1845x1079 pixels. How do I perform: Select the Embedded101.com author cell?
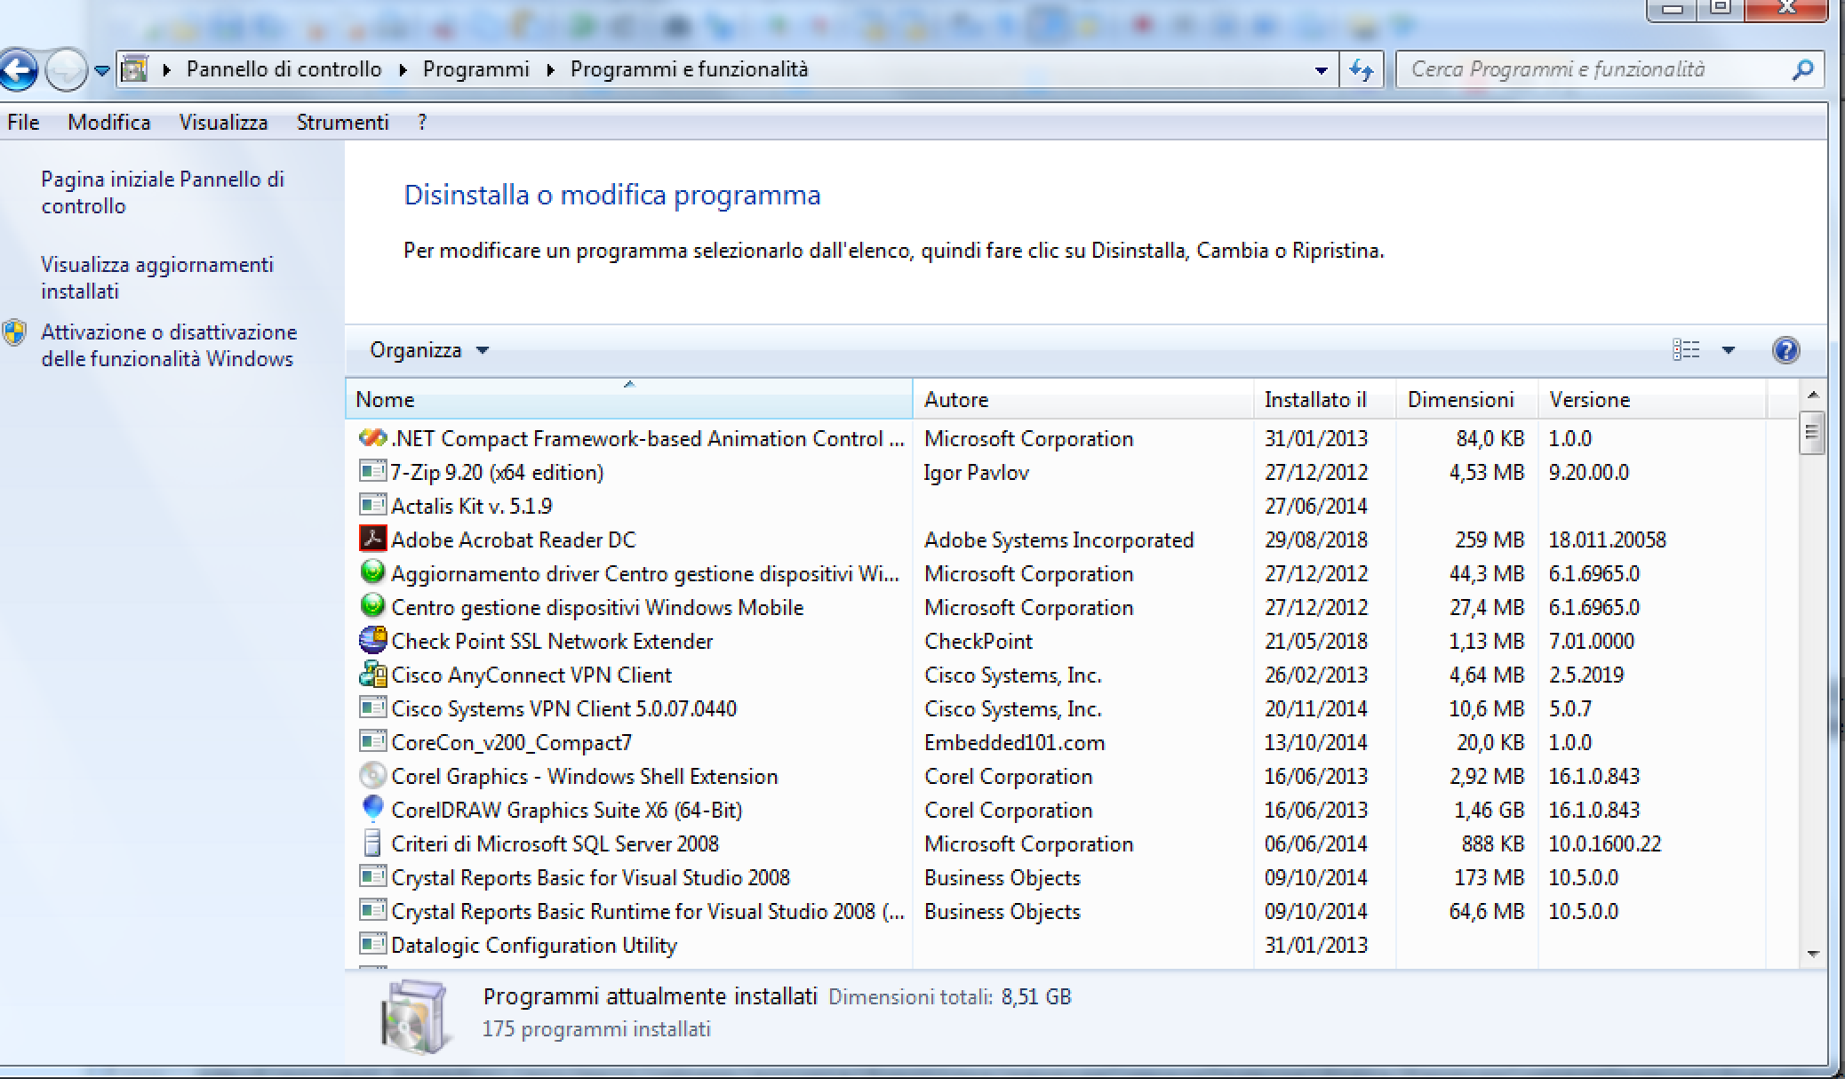[x=1014, y=742]
